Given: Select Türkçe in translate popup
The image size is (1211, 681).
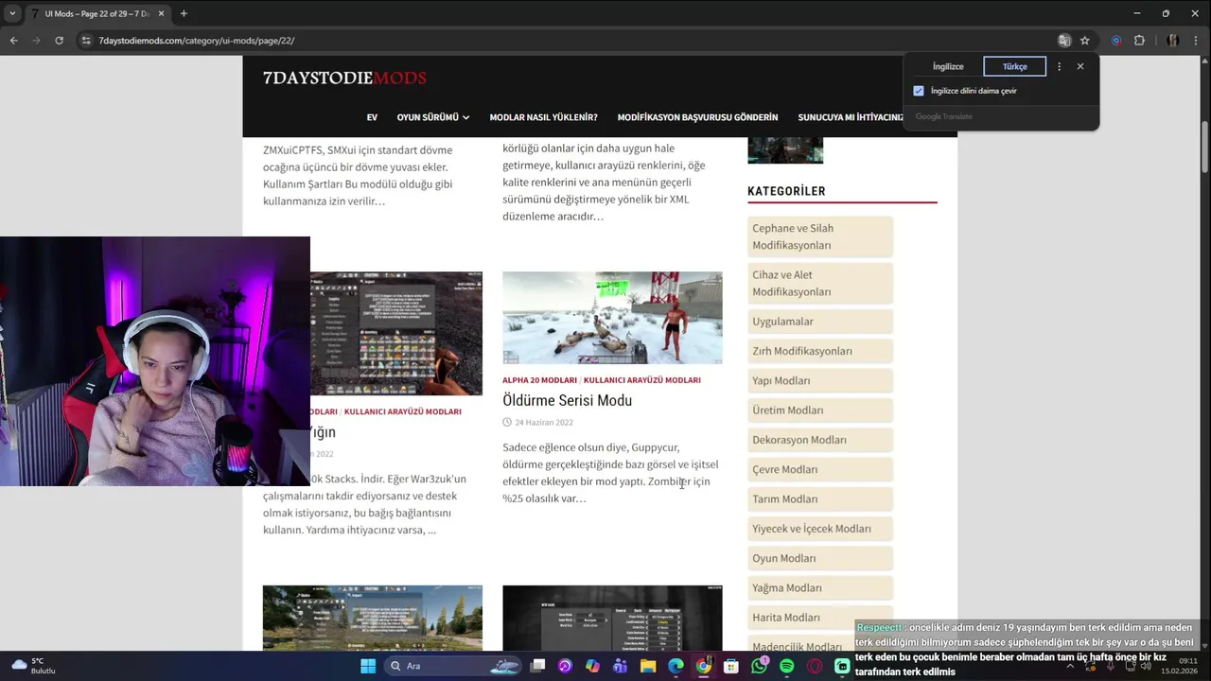Looking at the screenshot, I should coord(1014,66).
